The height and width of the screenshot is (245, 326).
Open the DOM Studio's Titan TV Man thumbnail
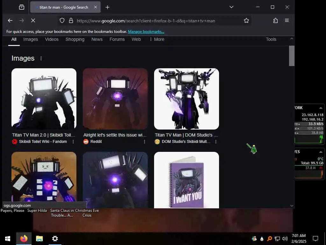(x=187, y=99)
